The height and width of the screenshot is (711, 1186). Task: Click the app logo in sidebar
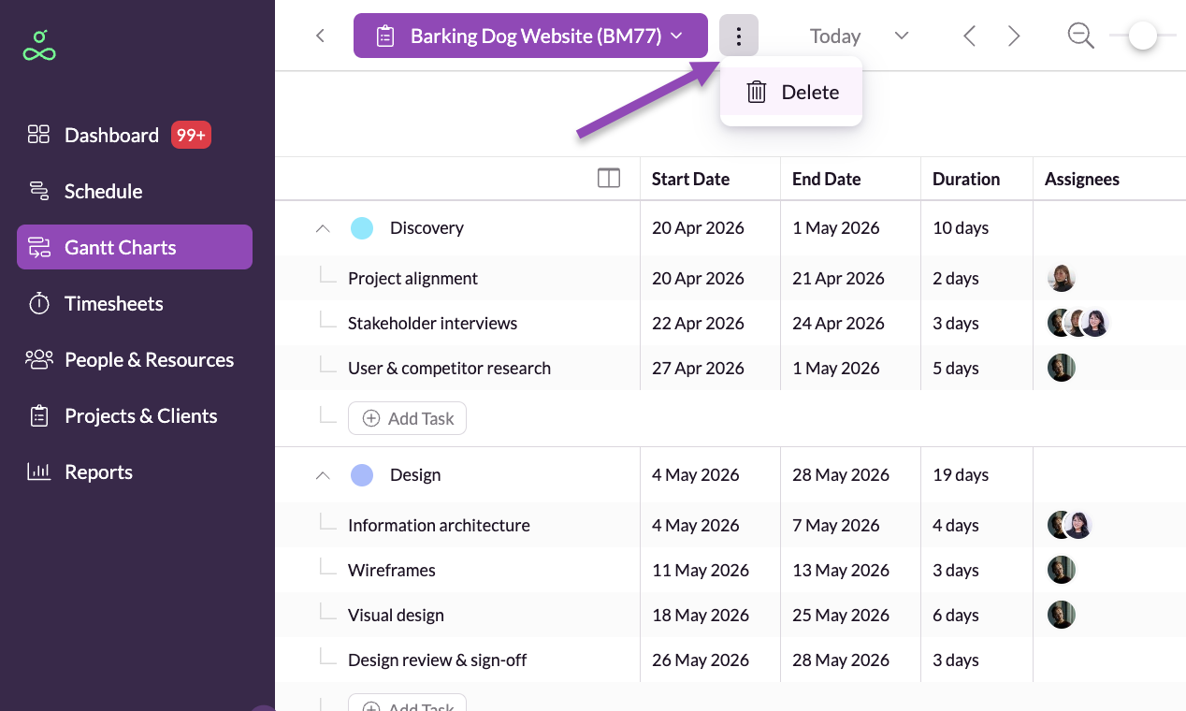pos(39,46)
